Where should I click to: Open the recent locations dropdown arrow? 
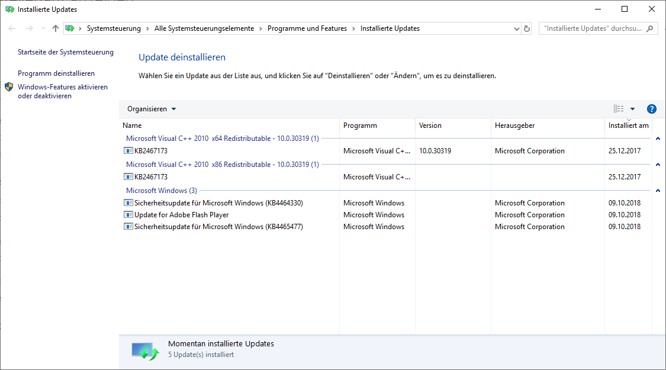[x=43, y=28]
